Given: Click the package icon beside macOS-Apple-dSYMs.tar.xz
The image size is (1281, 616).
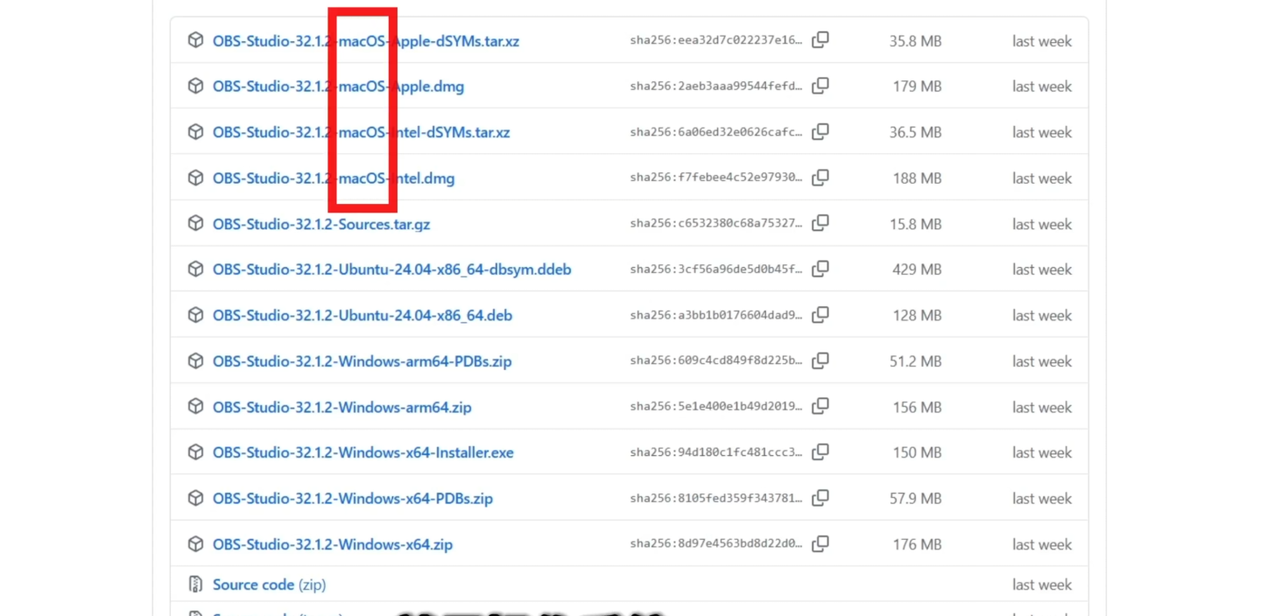Looking at the screenshot, I should [196, 40].
